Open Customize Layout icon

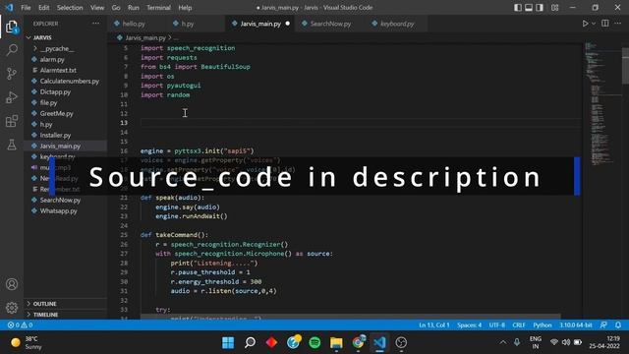pyautogui.click(x=554, y=8)
